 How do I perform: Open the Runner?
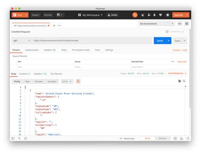point(48,15)
